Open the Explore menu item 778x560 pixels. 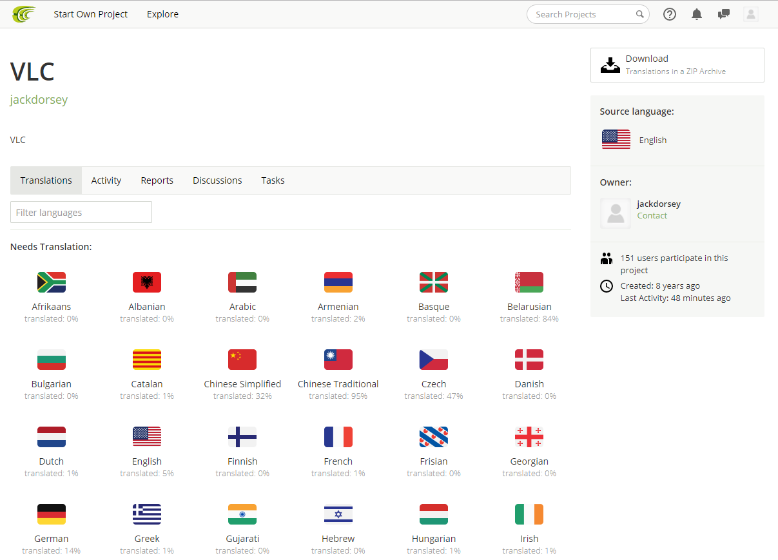pyautogui.click(x=162, y=14)
